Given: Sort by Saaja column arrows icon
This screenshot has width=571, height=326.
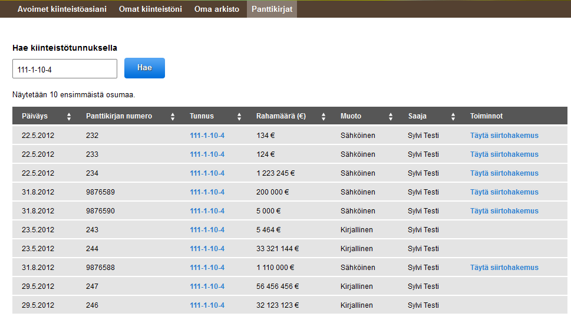Looking at the screenshot, I should click(x=453, y=117).
